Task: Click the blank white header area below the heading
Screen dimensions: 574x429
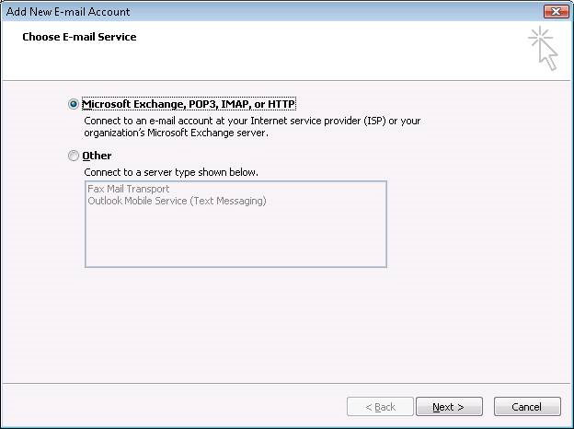Action: (257, 63)
